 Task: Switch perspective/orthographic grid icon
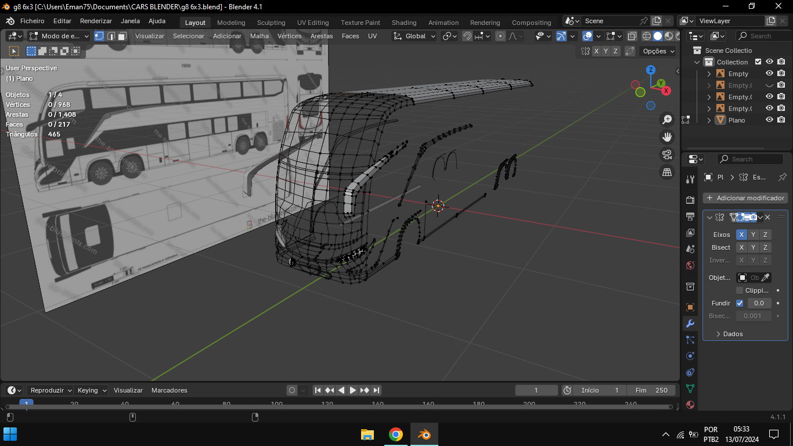click(667, 172)
